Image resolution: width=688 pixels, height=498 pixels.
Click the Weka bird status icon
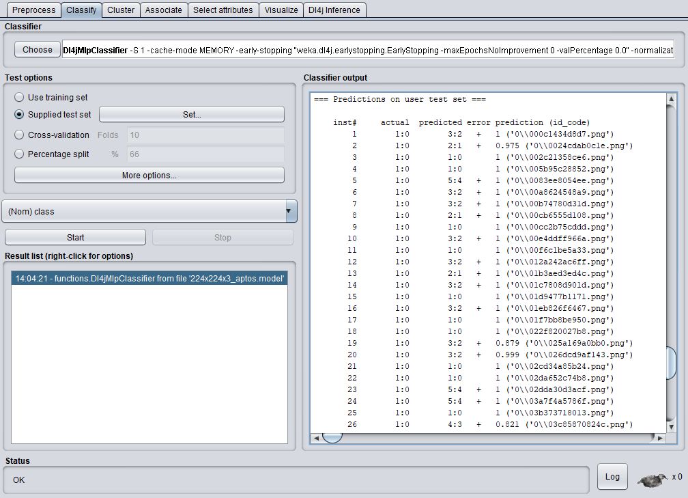click(x=653, y=480)
